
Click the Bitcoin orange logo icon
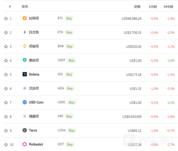coord(25,18)
